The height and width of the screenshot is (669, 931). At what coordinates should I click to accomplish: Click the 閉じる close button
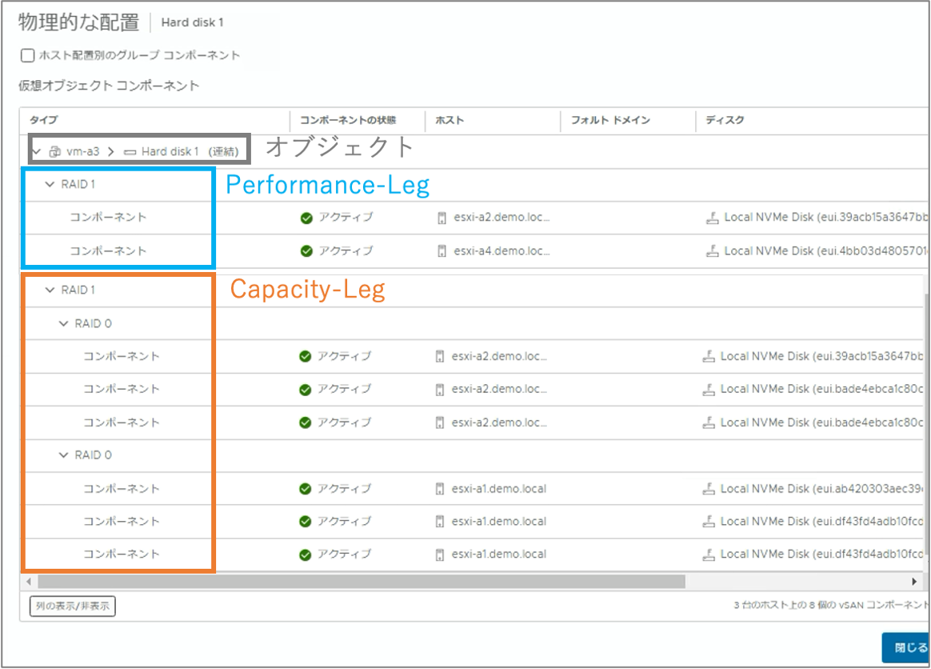pos(907,647)
